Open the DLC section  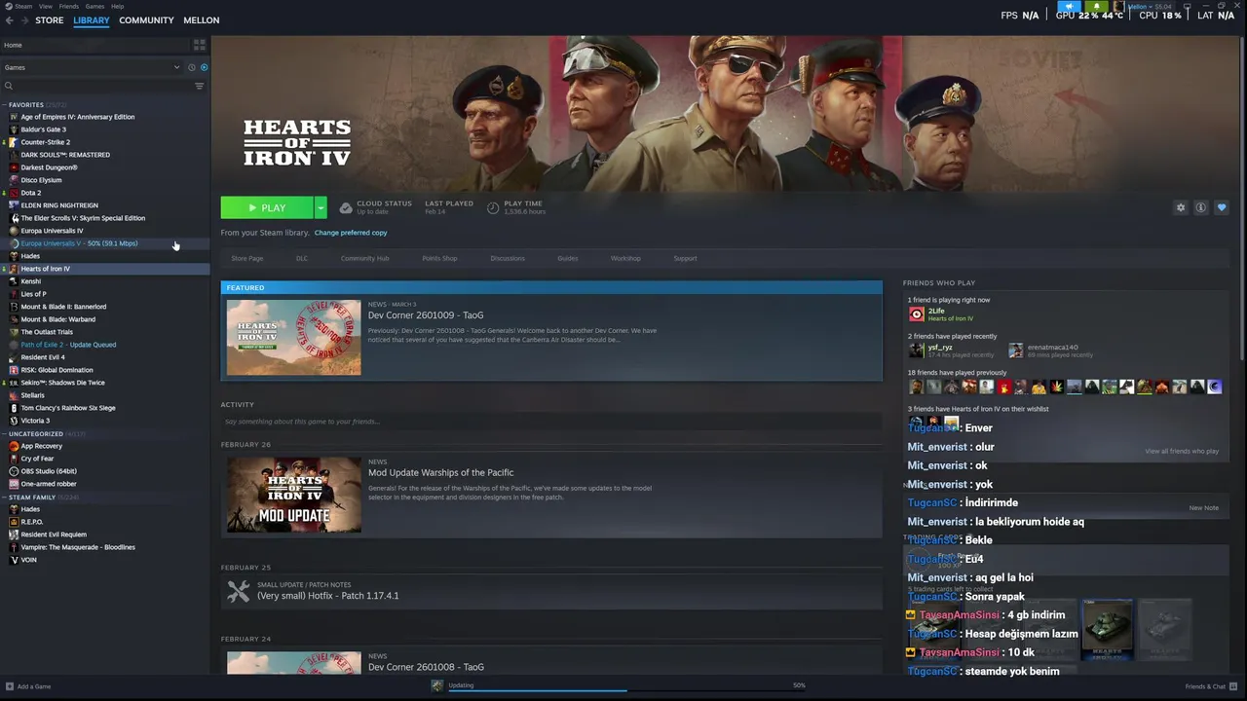tap(302, 258)
